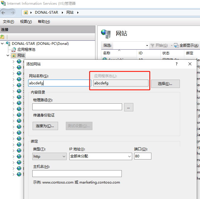Screen dimensions: 200x199
Task: Open the IP 地址 dropdown
Action: tap(100, 156)
